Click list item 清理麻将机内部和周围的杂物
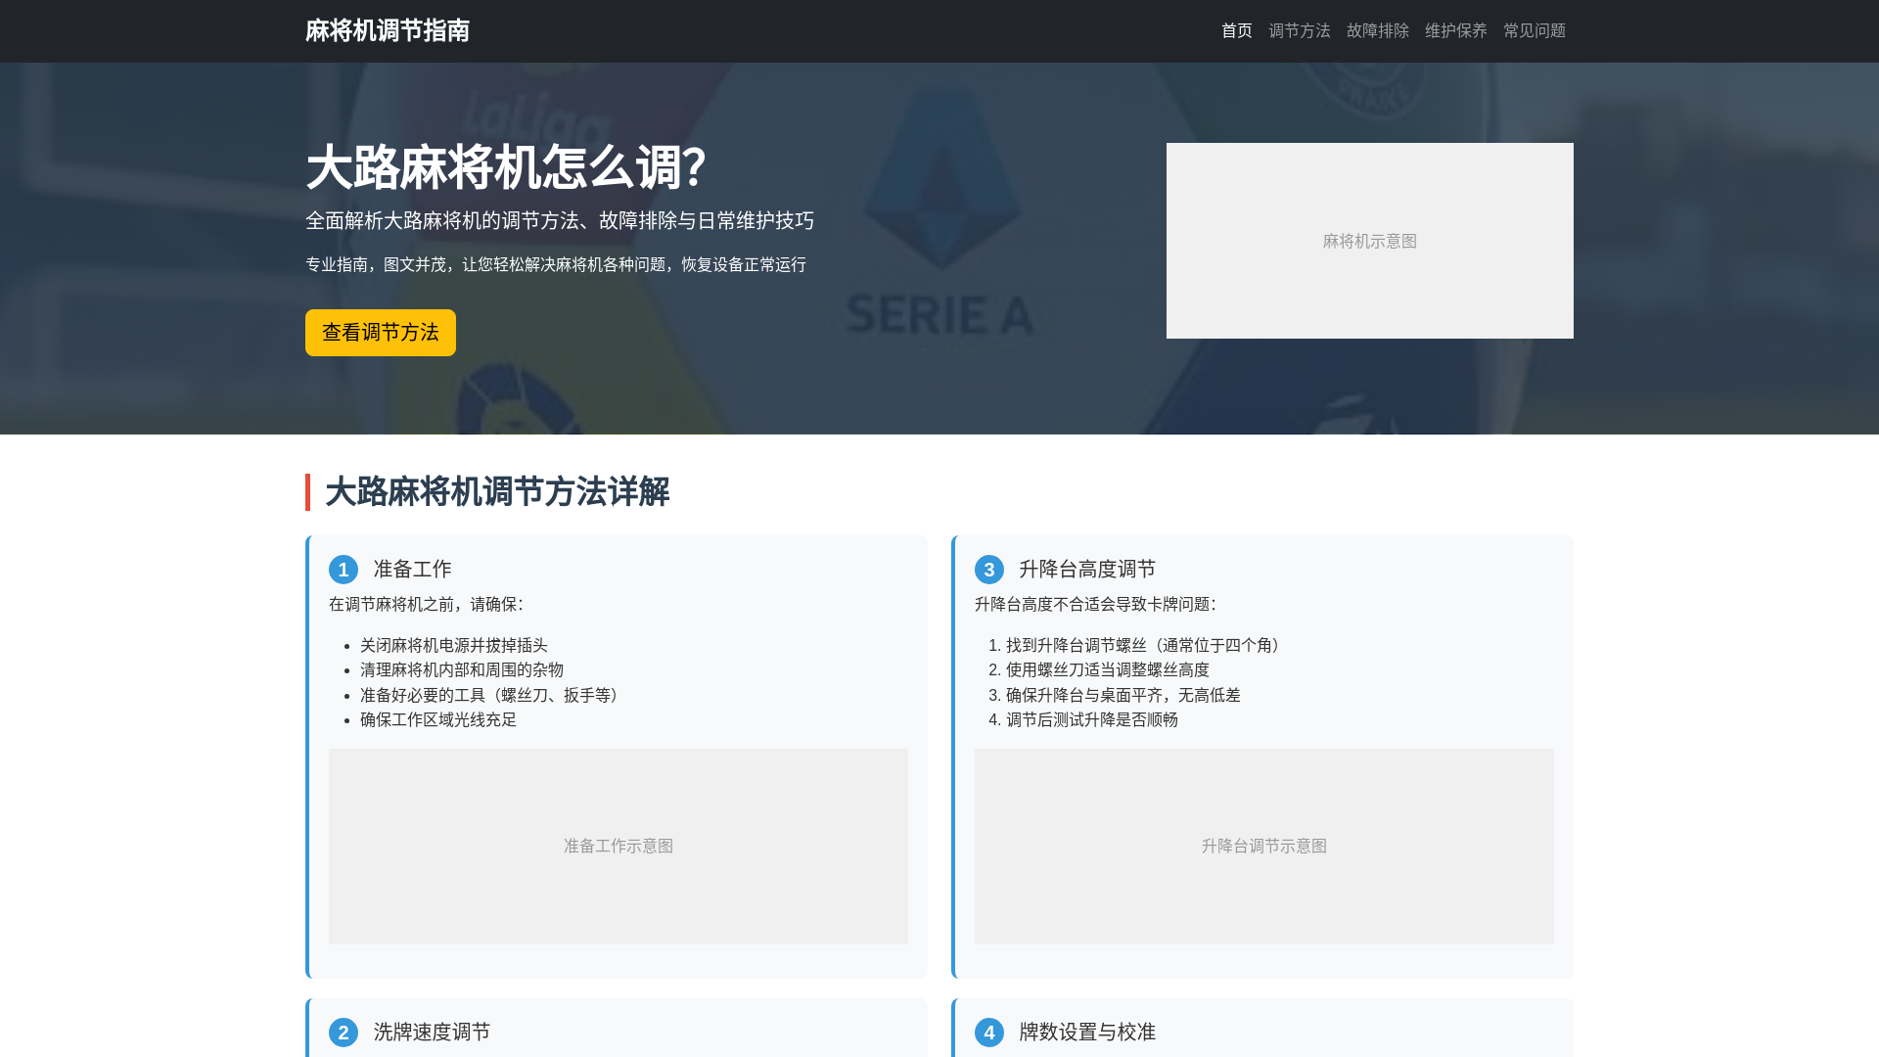1879x1057 pixels. click(462, 670)
